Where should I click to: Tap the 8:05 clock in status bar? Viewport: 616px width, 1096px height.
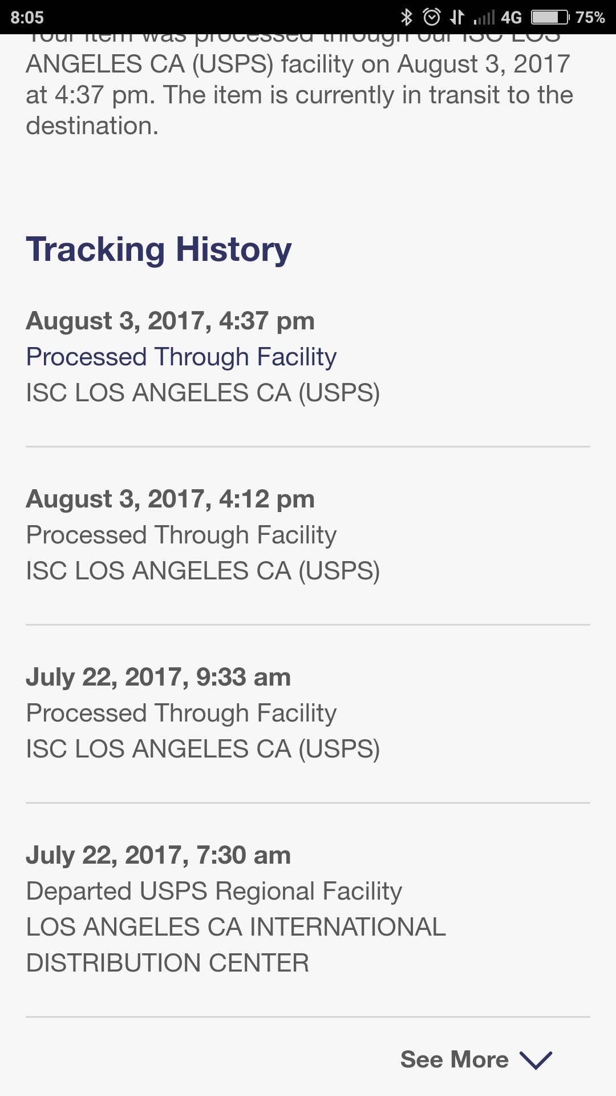(27, 18)
